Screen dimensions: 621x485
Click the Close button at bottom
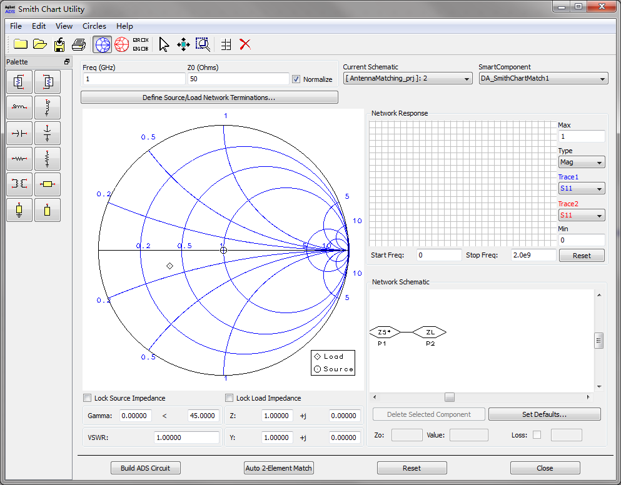coord(545,468)
